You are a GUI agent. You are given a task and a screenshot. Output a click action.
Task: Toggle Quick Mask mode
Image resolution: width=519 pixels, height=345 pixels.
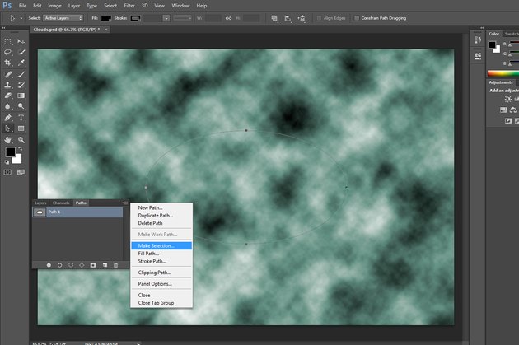click(x=7, y=172)
